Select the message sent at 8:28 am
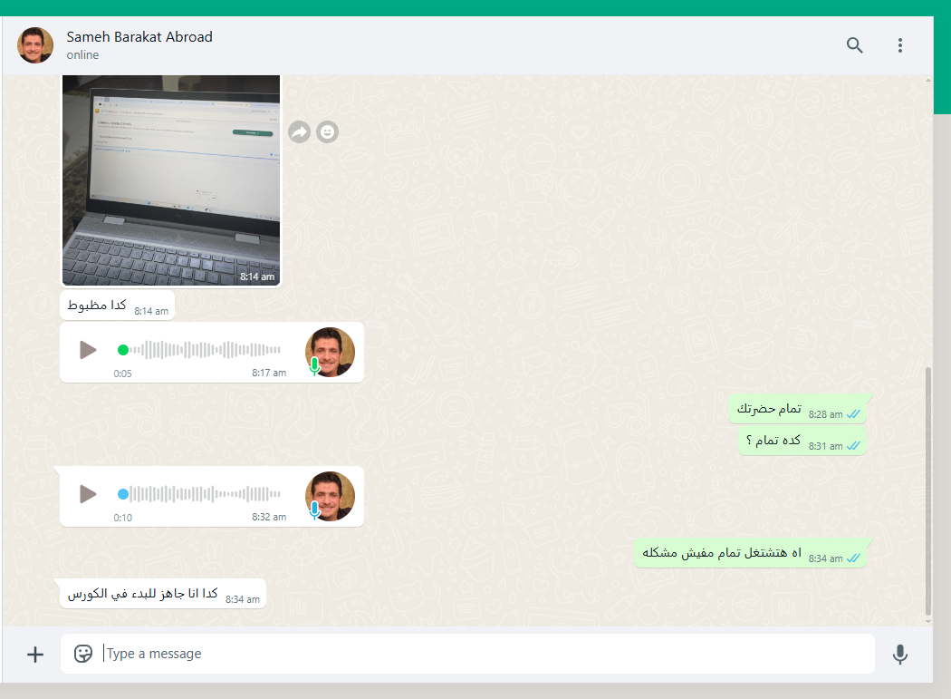The image size is (951, 699). [798, 409]
